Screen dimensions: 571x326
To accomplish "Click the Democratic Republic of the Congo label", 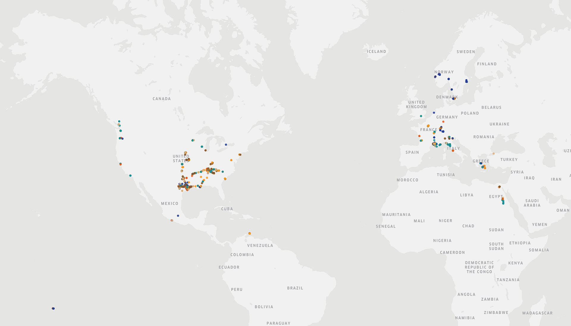I will tap(479, 267).
